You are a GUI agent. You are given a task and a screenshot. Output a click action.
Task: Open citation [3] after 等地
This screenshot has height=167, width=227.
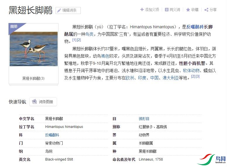tap(198, 76)
